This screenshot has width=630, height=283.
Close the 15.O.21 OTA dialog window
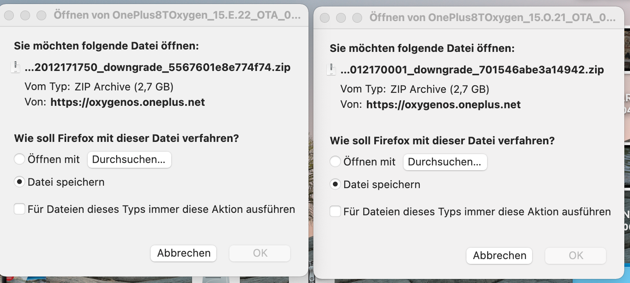tap(325, 18)
